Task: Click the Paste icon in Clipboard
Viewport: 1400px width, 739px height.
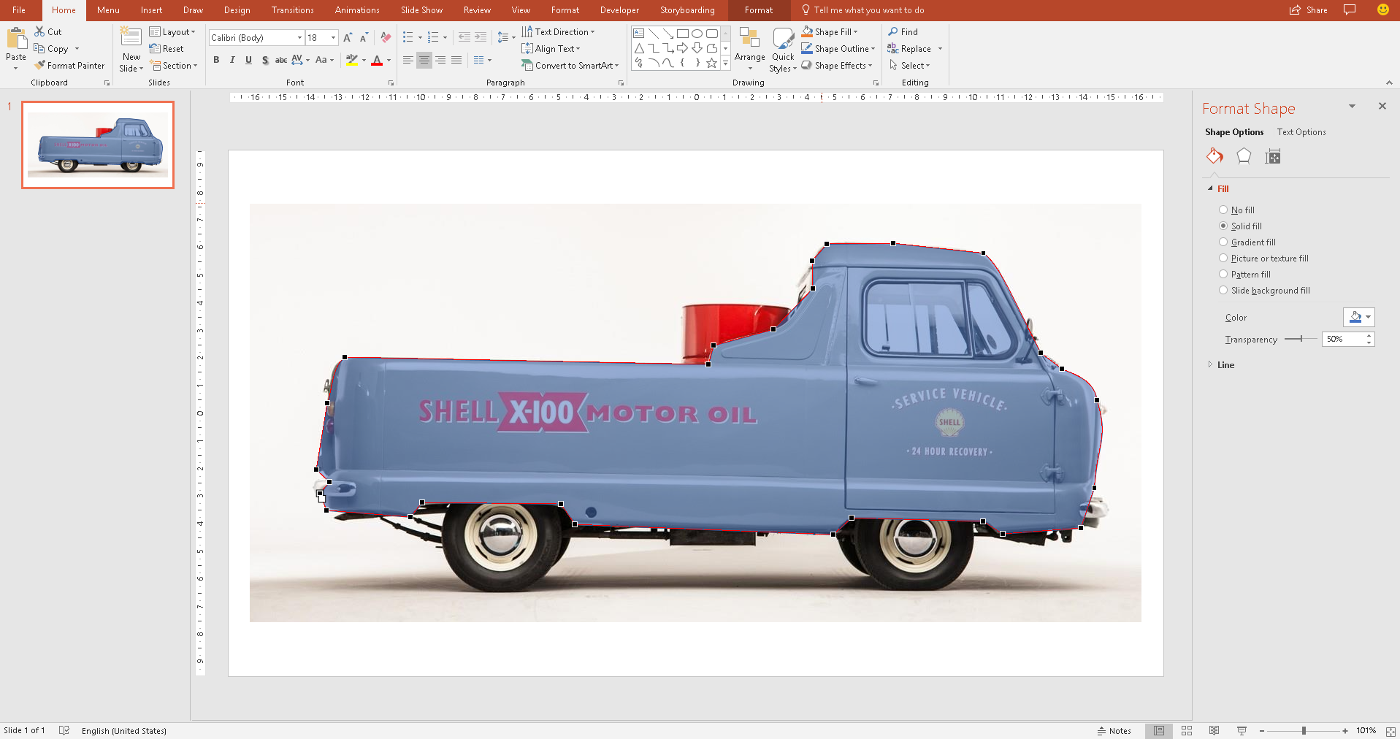Action: pyautogui.click(x=16, y=39)
